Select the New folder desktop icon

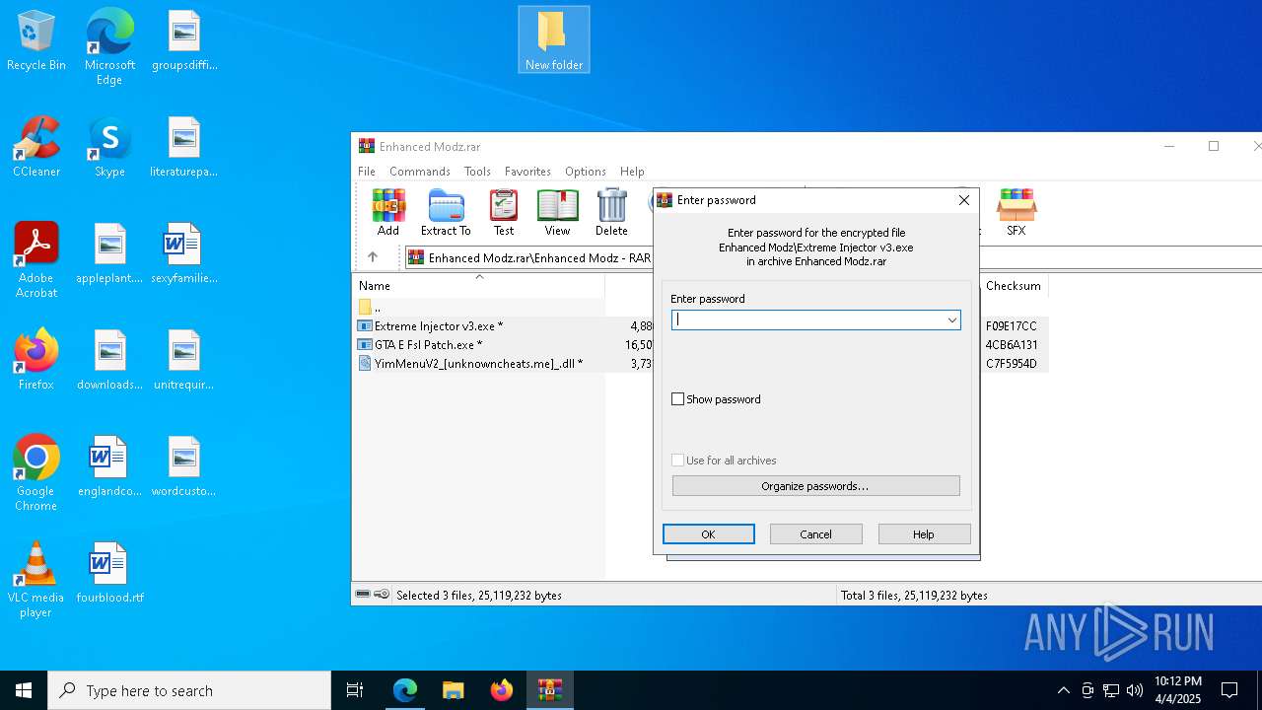coord(554,39)
